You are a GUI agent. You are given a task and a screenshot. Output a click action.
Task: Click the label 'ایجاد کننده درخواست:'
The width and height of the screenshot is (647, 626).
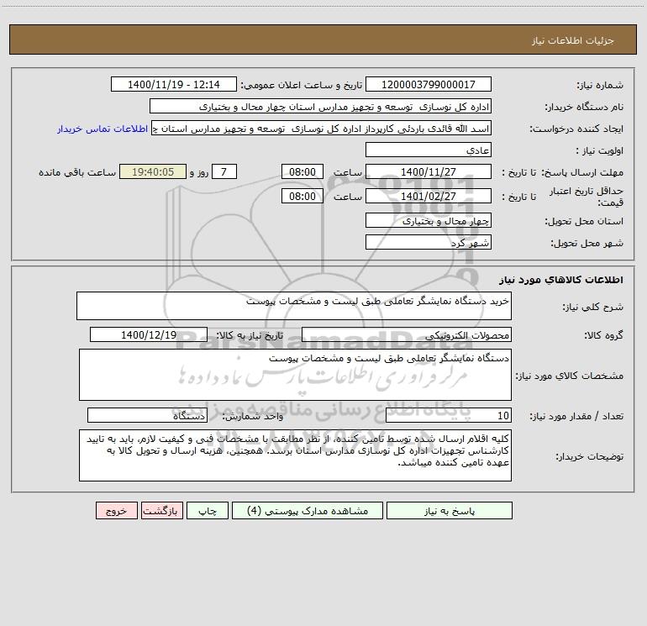576,129
